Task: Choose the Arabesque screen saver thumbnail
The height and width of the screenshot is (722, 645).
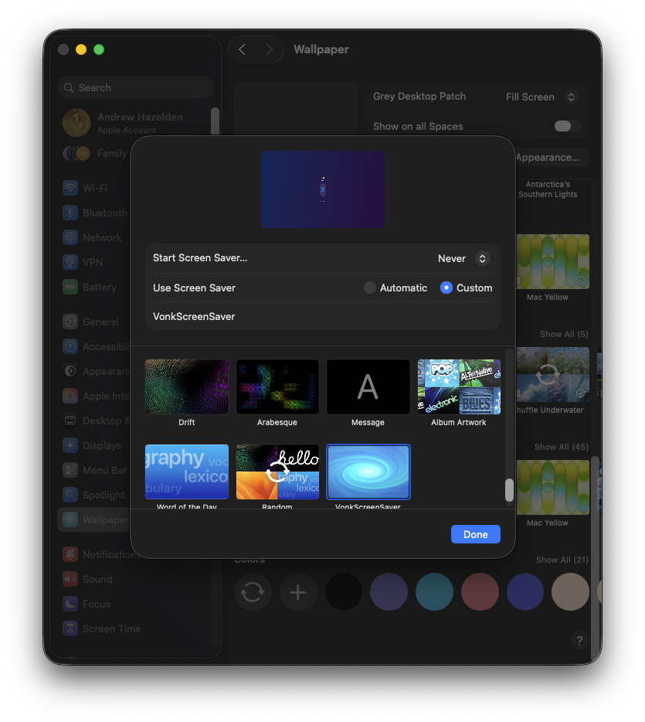Action: pyautogui.click(x=277, y=387)
